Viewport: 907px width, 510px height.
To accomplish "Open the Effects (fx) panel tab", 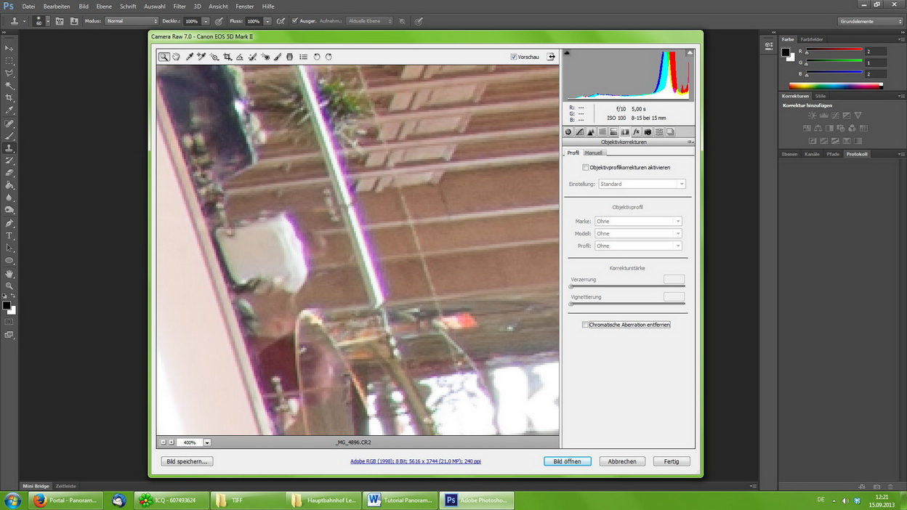I will tap(636, 132).
